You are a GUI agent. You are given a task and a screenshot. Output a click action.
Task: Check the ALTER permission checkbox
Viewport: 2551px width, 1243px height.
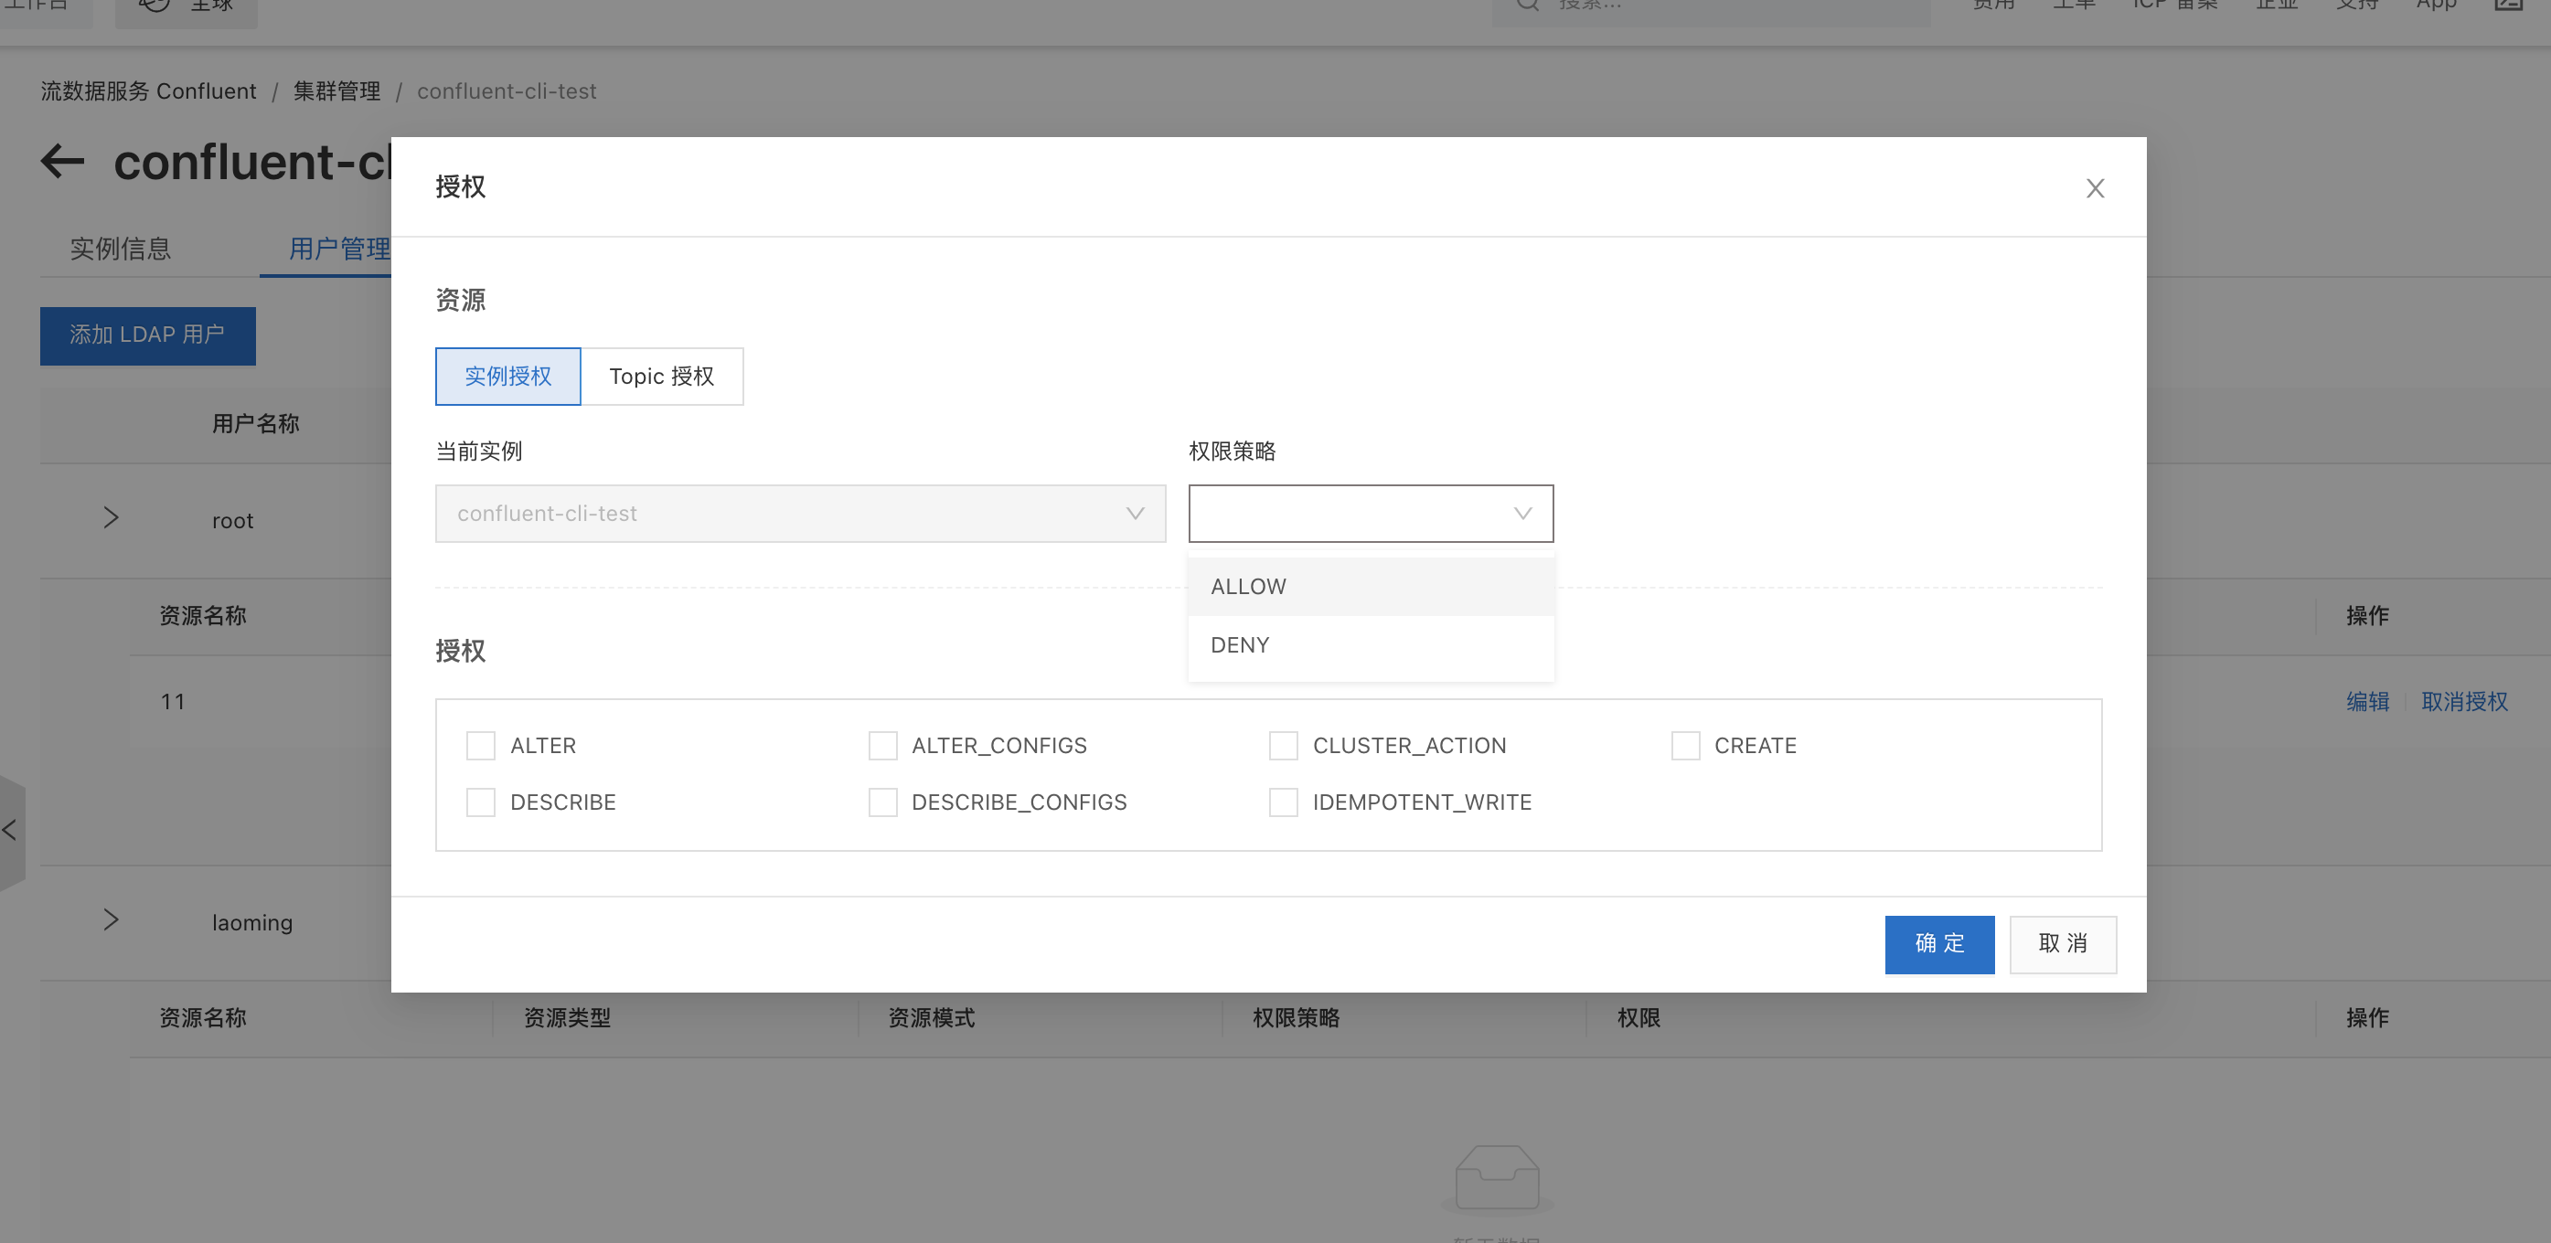(x=480, y=745)
